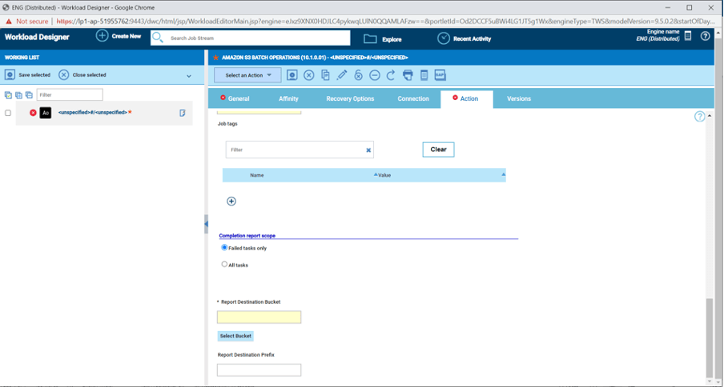Click the job tags Filter field
Screen dimensions: 724x387
pyautogui.click(x=300, y=150)
